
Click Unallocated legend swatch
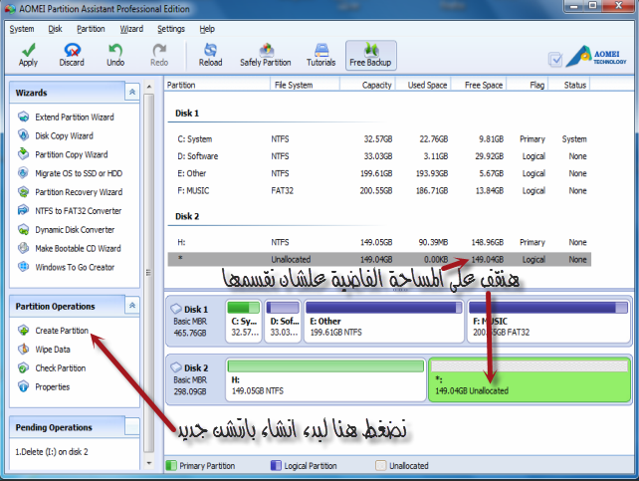point(380,465)
